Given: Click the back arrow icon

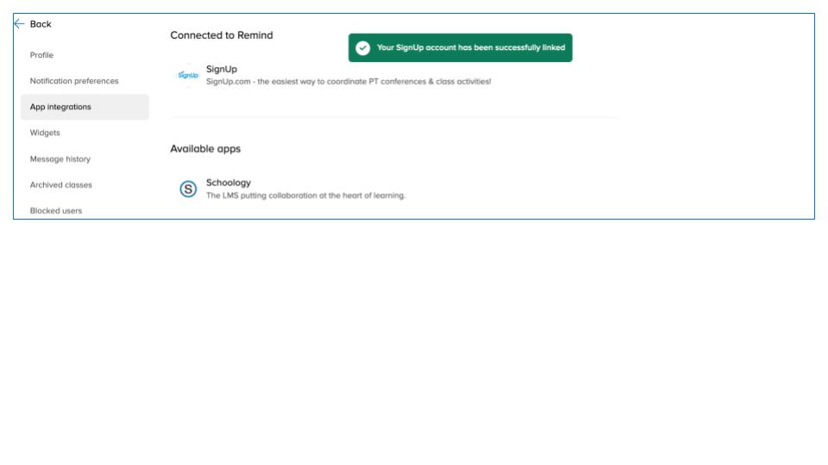Looking at the screenshot, I should [20, 24].
